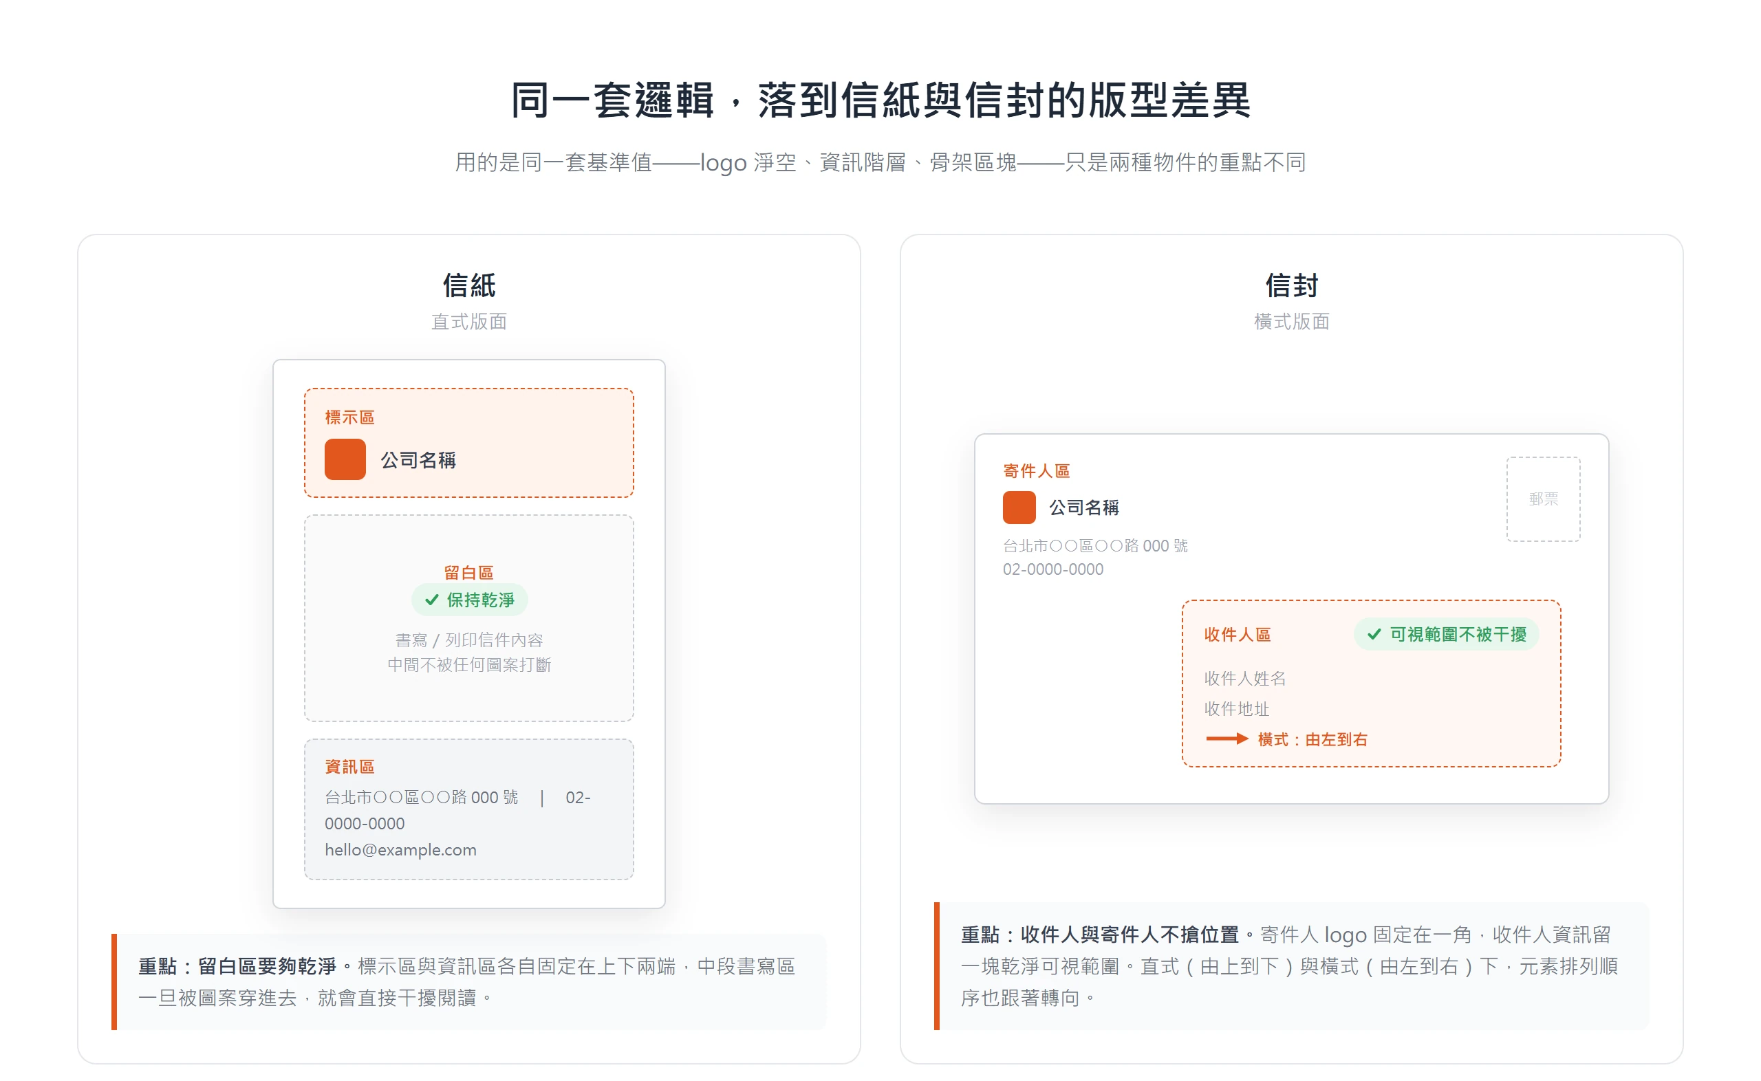The width and height of the screenshot is (1761, 1081).
Task: Click the text 書寫 / 列印信件內容
Action: tap(469, 641)
